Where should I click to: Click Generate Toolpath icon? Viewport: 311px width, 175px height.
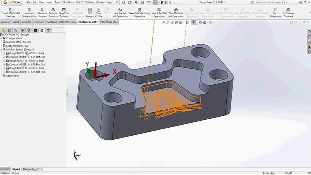point(43,10)
